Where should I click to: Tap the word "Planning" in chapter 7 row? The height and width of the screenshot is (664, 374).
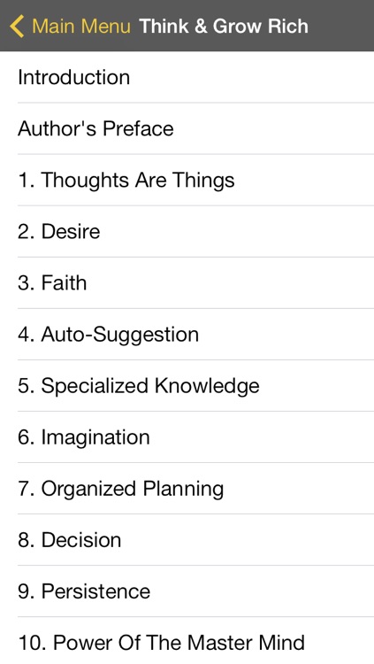tap(183, 490)
